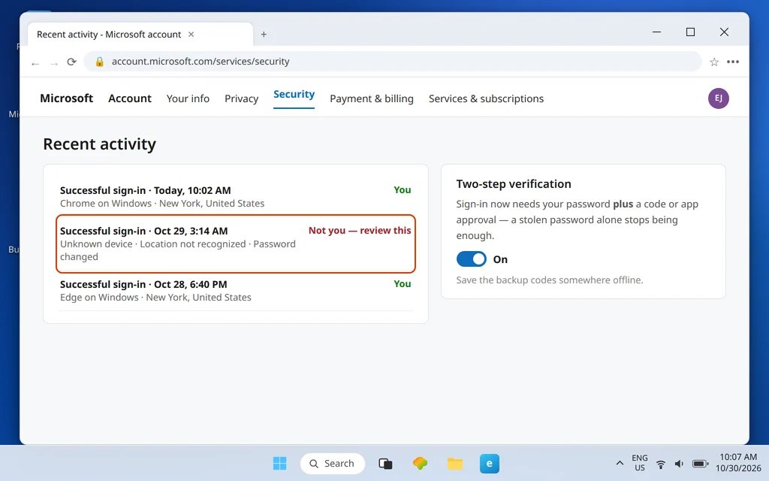Click the 'You' label for today's sign-in
The width and height of the screenshot is (769, 481).
point(403,190)
